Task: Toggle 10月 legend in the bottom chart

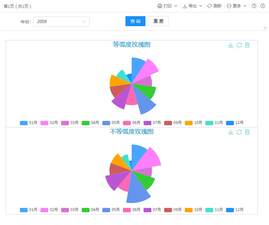Action: (x=193, y=210)
